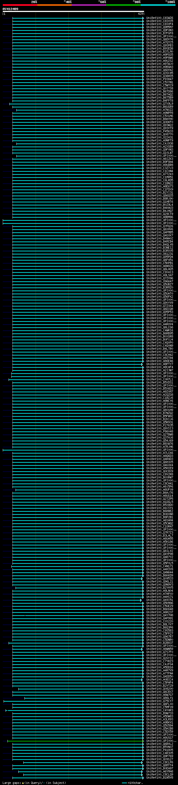Select the UniRef100_Q9XSI3 label

coord(160,429)
